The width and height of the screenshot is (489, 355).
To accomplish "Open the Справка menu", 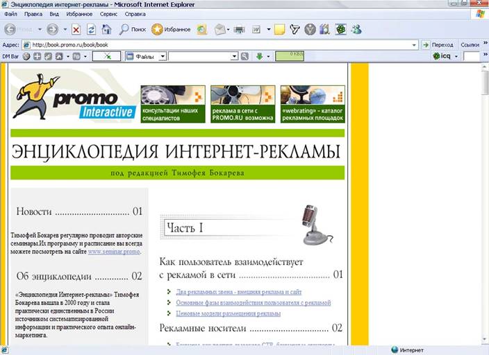I will (135, 14).
